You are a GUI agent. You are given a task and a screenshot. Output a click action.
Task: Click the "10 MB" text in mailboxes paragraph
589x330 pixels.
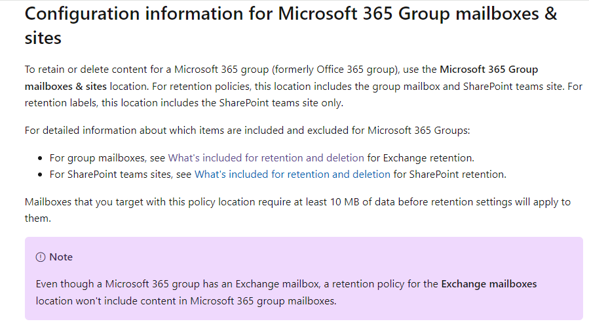click(x=345, y=202)
